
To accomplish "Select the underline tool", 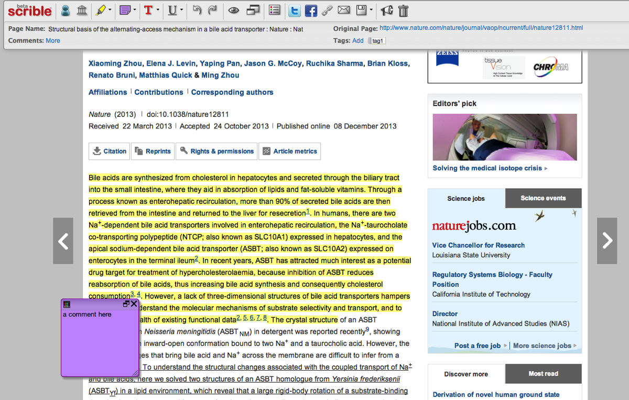I will (x=172, y=10).
